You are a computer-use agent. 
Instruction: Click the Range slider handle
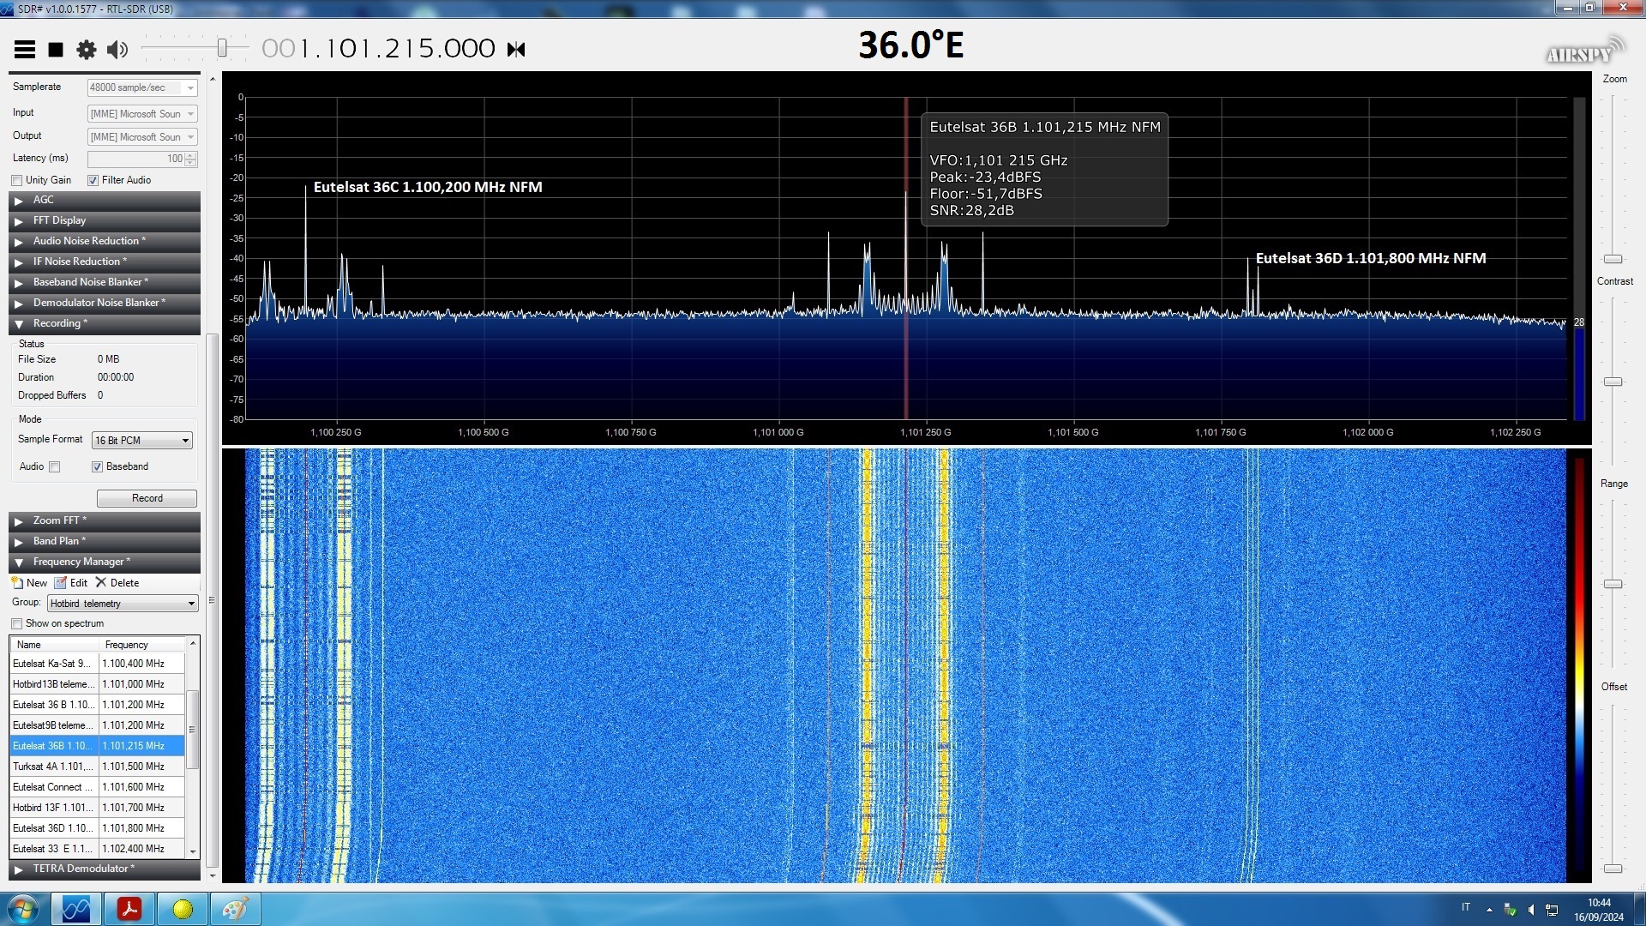tap(1613, 584)
